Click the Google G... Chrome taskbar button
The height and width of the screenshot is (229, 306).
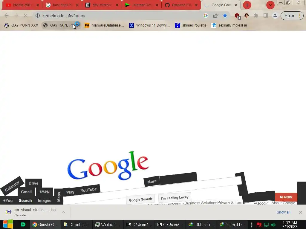tap(45, 225)
